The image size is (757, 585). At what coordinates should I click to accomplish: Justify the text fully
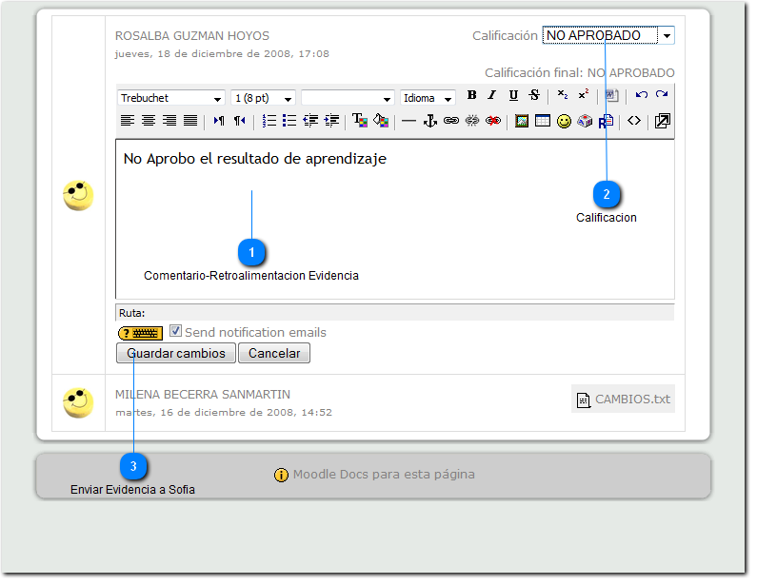click(x=190, y=121)
